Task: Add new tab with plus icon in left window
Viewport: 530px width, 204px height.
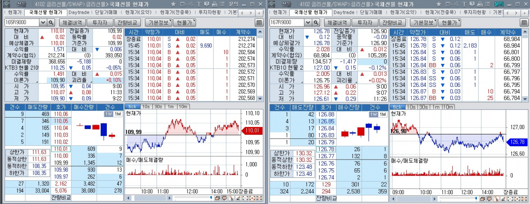Action: pos(259,13)
